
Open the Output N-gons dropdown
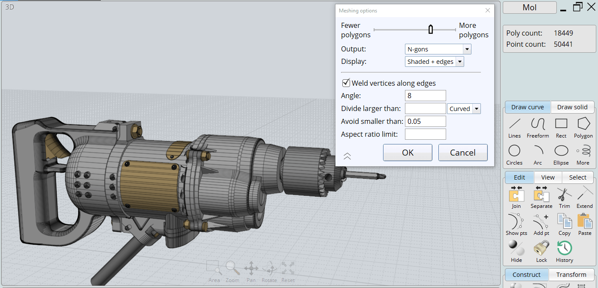tap(467, 49)
